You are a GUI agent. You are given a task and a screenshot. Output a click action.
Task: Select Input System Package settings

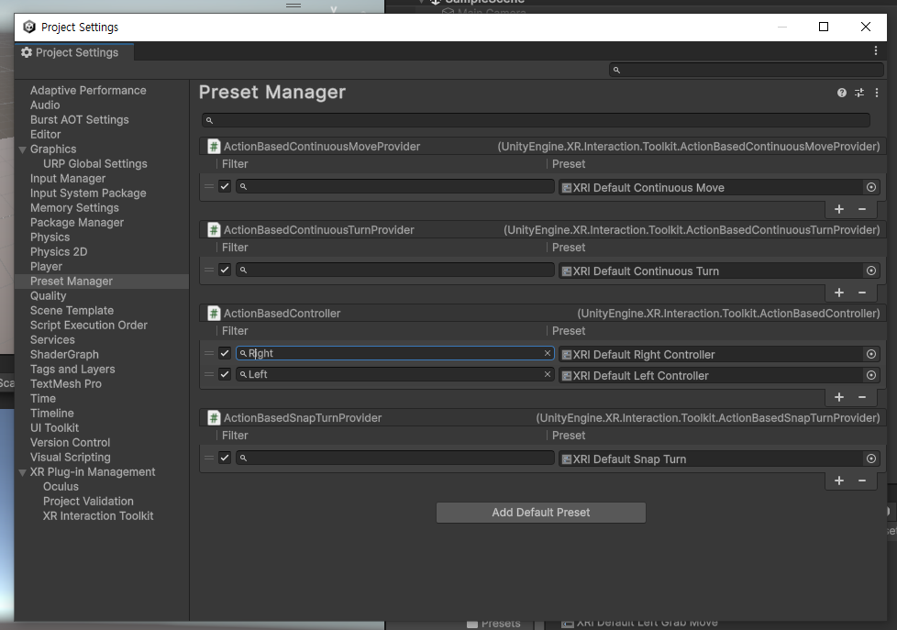pos(88,193)
